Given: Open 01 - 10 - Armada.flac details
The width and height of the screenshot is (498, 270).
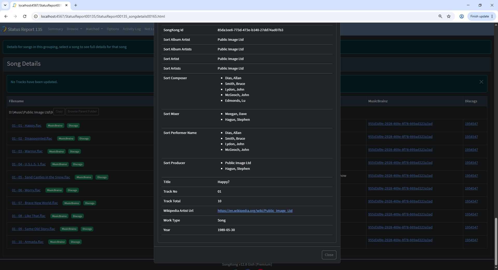Looking at the screenshot, I should 28,242.
